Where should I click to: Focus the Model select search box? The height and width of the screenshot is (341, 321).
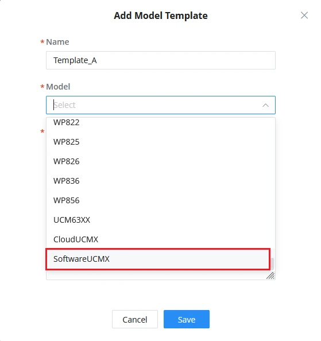point(161,105)
